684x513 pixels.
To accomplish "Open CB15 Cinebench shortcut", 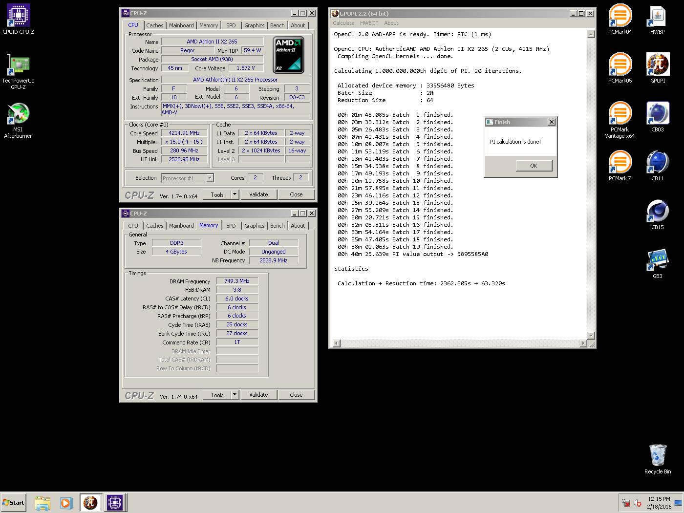I will pyautogui.click(x=658, y=215).
